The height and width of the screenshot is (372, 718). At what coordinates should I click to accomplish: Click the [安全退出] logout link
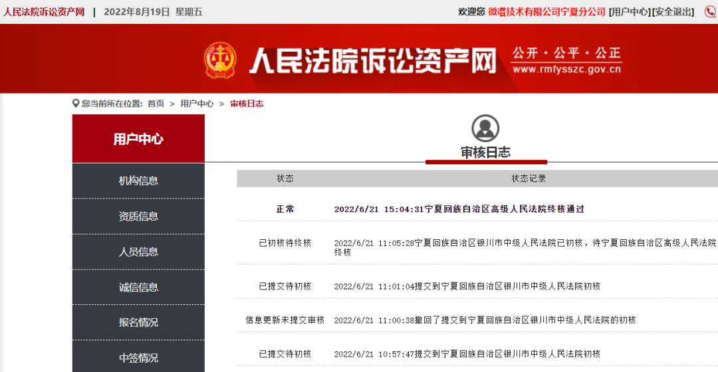click(x=673, y=12)
